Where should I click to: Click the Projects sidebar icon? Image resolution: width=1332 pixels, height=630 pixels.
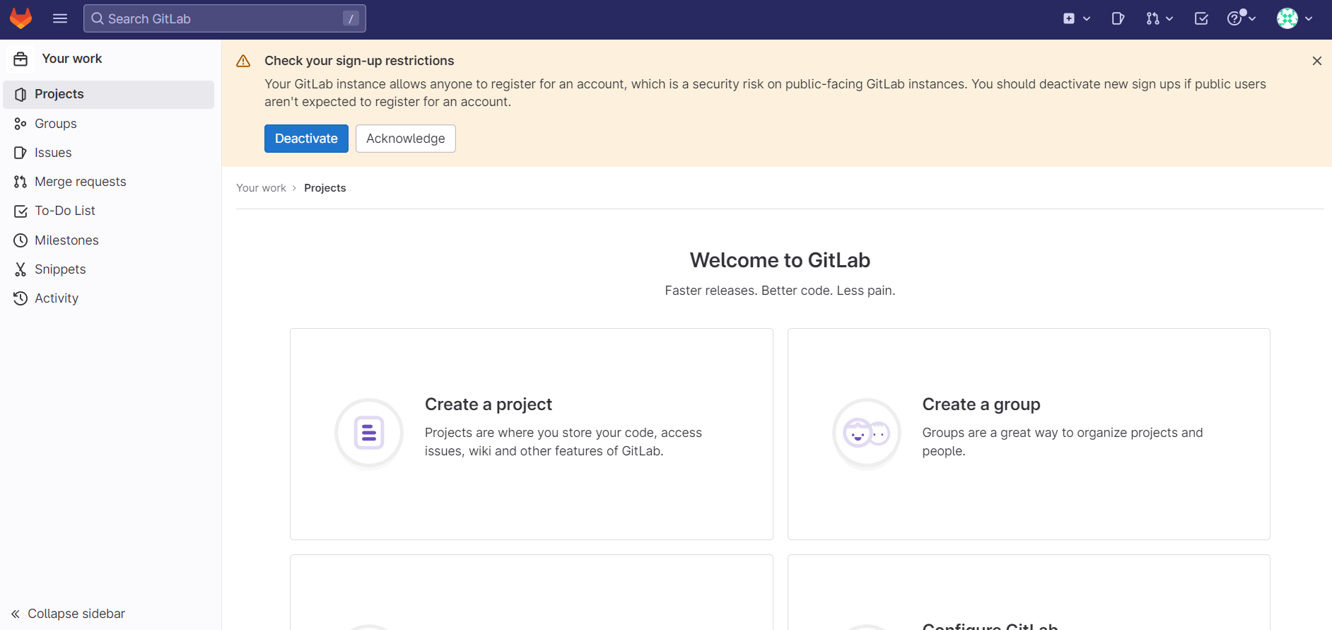coord(21,95)
